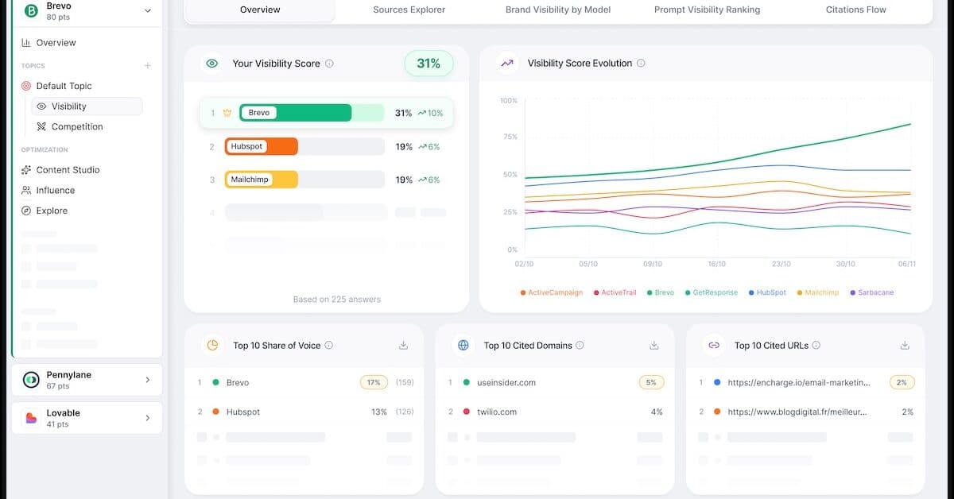
Task: Click the globe icon for Cited Domains
Action: click(463, 345)
